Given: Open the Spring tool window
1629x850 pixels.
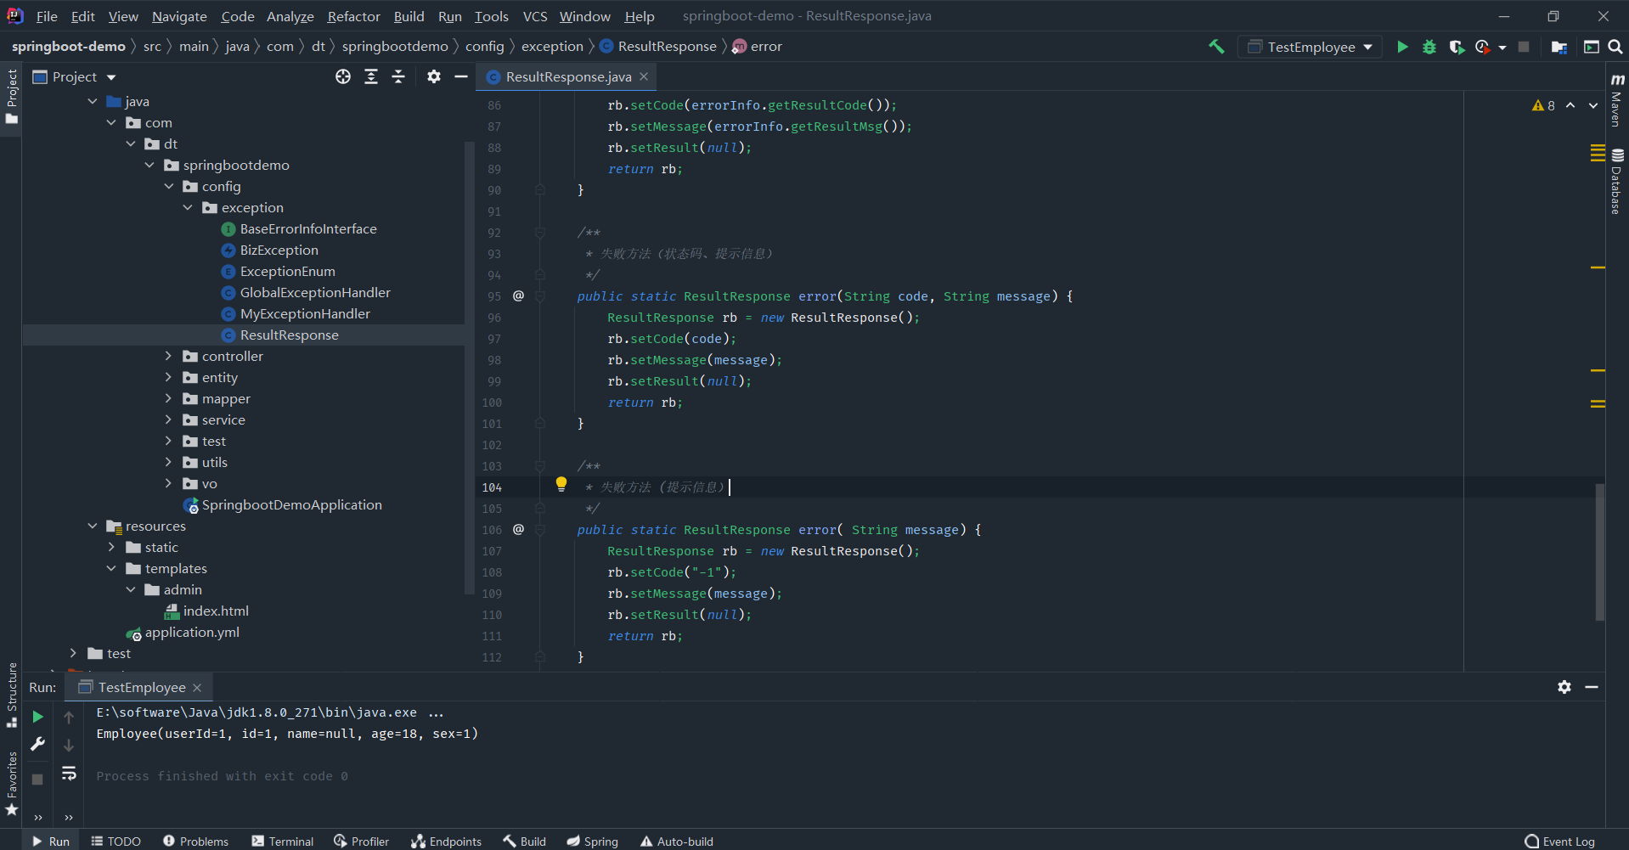Looking at the screenshot, I should 593,842.
